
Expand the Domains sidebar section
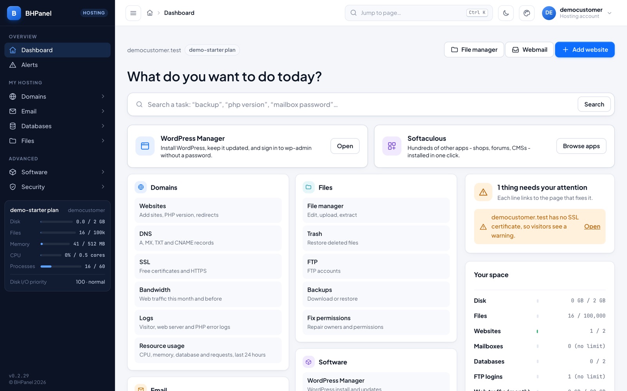tap(58, 97)
